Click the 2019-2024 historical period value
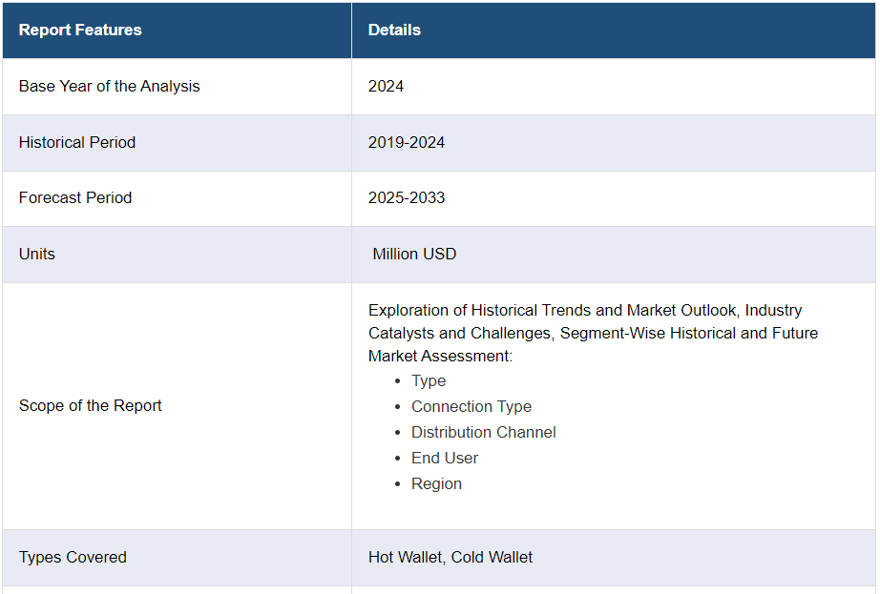 click(407, 142)
